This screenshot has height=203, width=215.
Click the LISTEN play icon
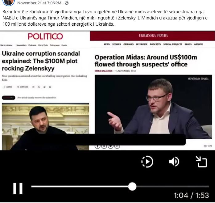[x=8, y=87]
